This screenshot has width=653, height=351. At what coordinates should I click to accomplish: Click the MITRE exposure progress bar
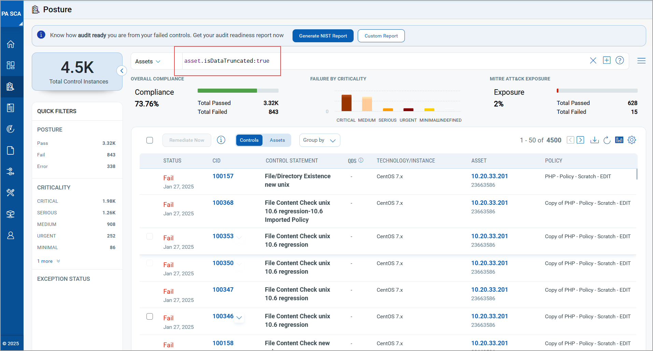click(597, 91)
